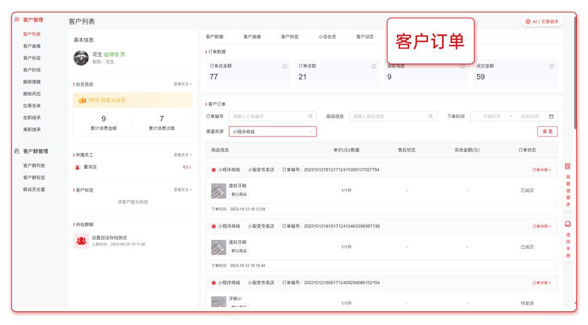Click the 客户管理 sidebar section icon
Viewport: 588px width, 325px height.
click(x=17, y=20)
